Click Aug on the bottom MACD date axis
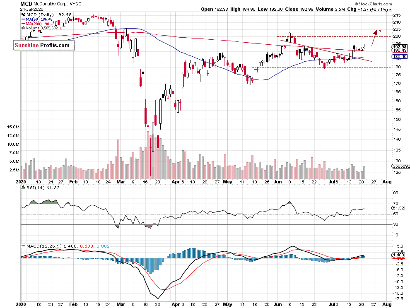The height and width of the screenshot is (308, 410). pyautogui.click(x=387, y=304)
